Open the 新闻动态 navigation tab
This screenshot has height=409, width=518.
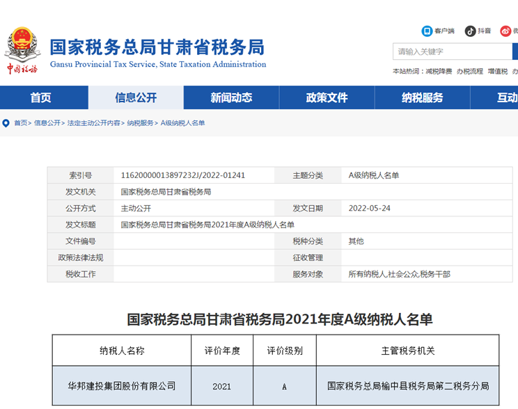pyautogui.click(x=231, y=98)
